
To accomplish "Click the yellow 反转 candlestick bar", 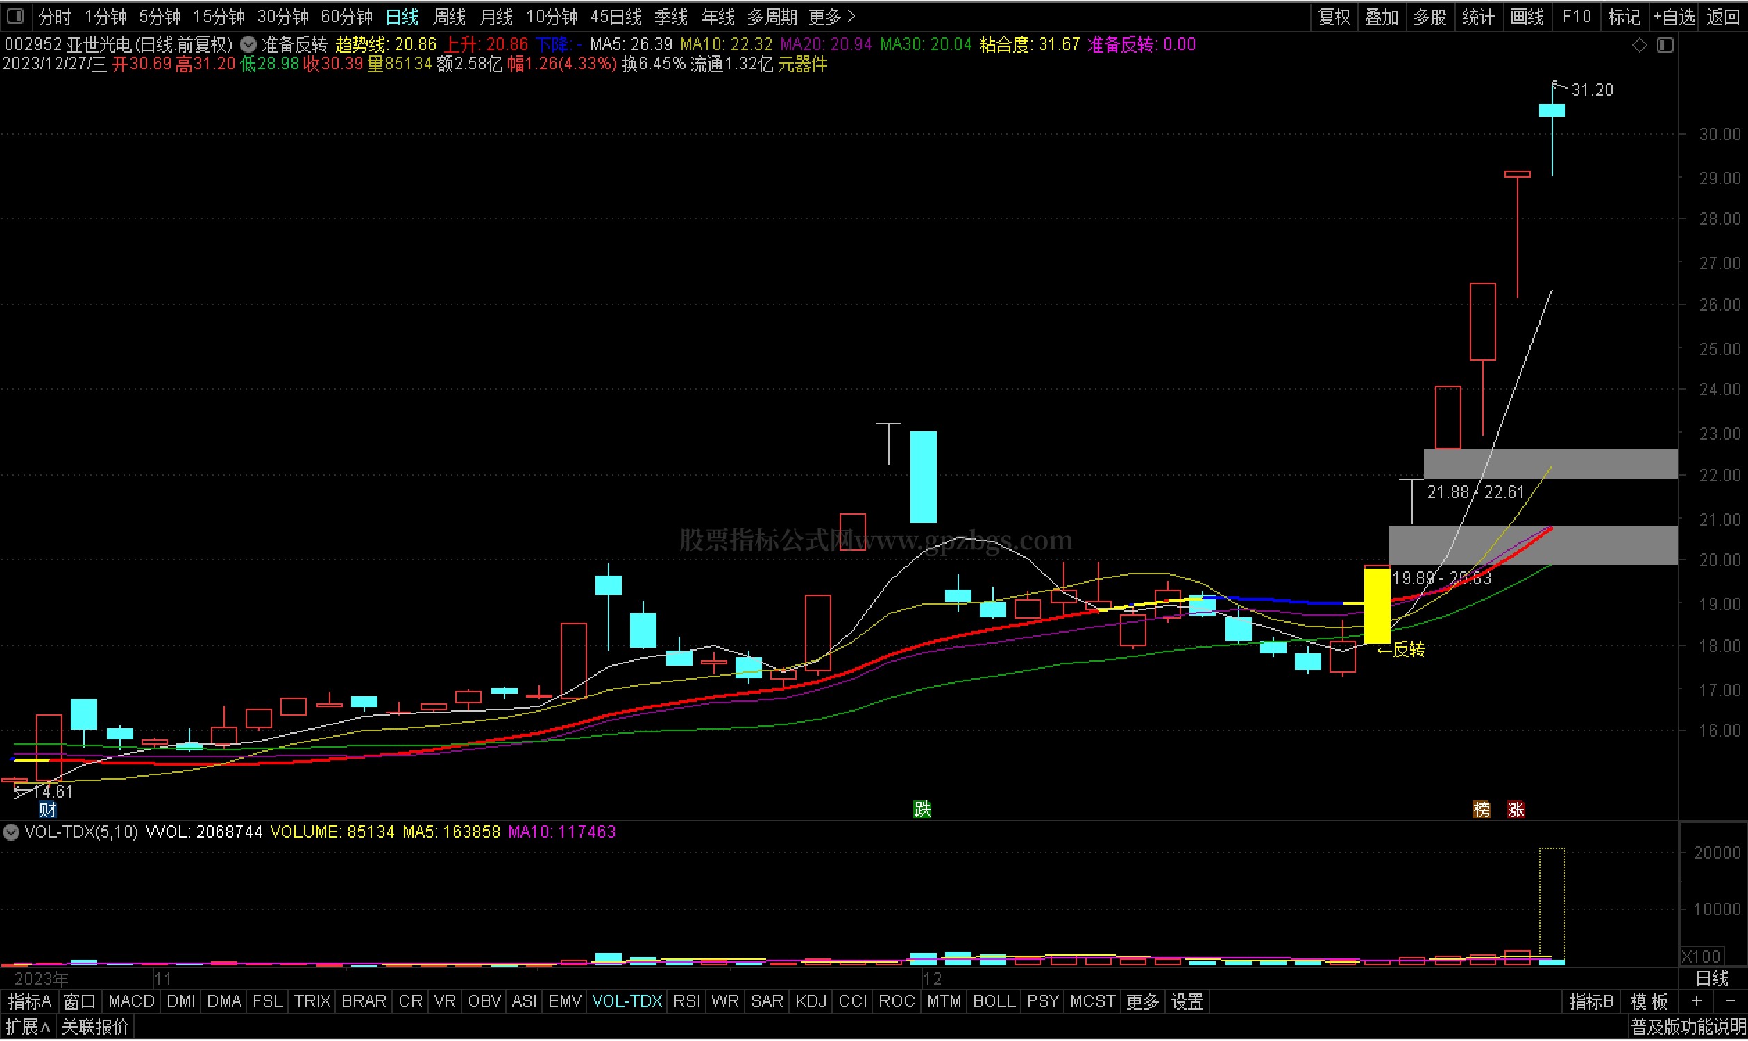I will [1377, 605].
